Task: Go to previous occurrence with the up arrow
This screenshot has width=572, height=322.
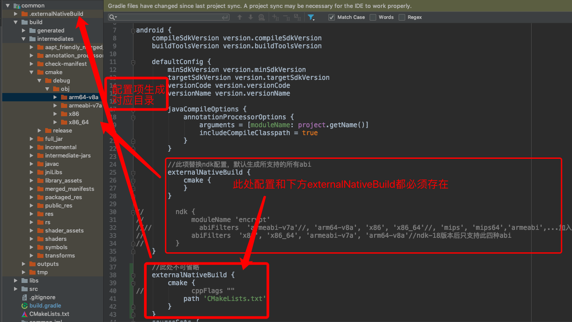Action: (x=239, y=17)
